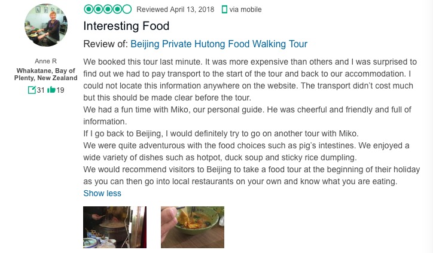
Task: Click the contributions icon beside 31
Action: tap(32, 90)
